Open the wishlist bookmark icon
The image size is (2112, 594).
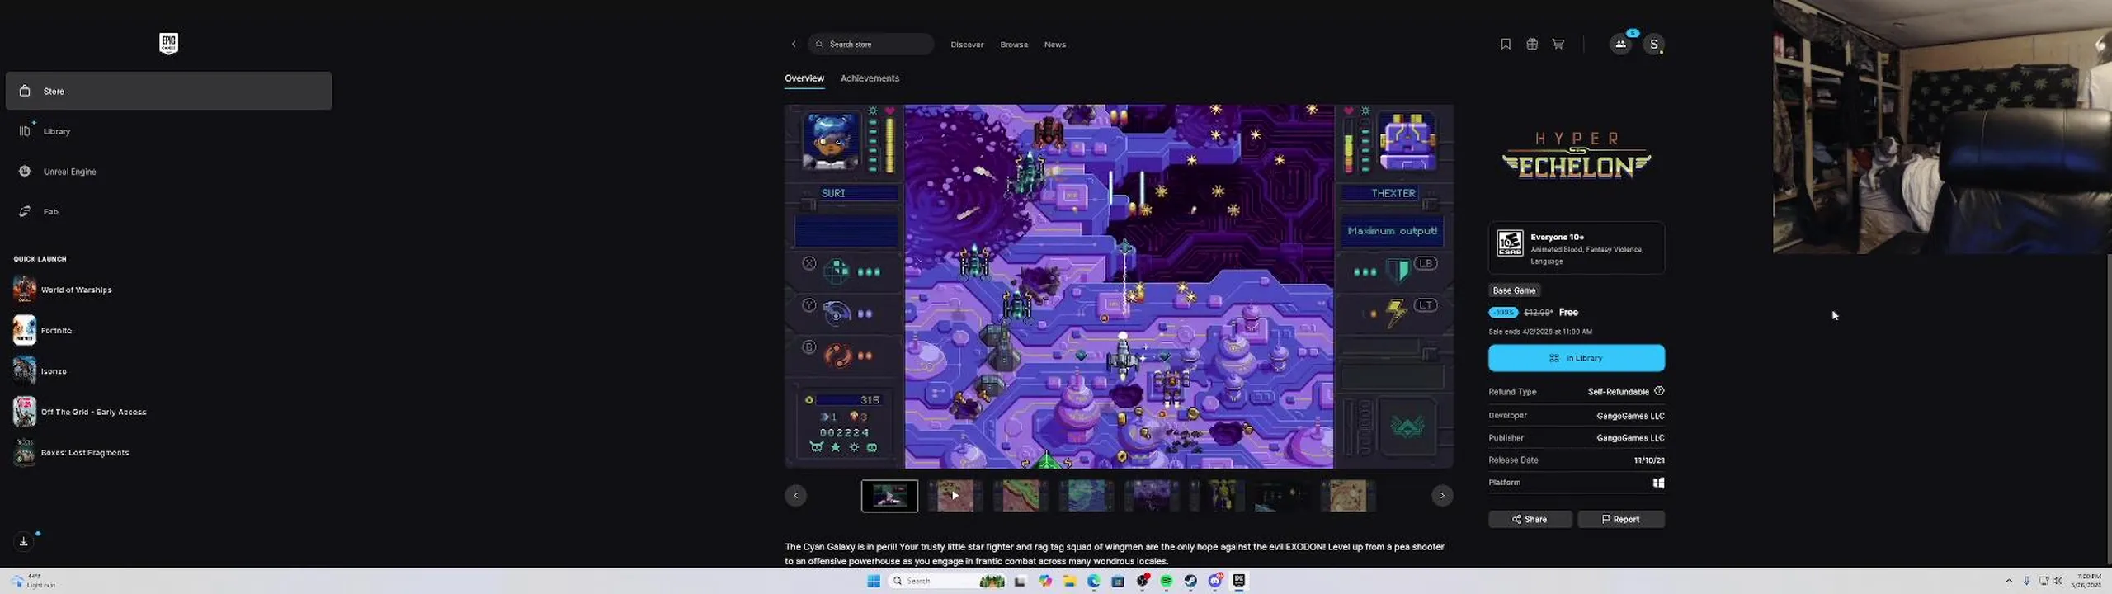pyautogui.click(x=1506, y=45)
